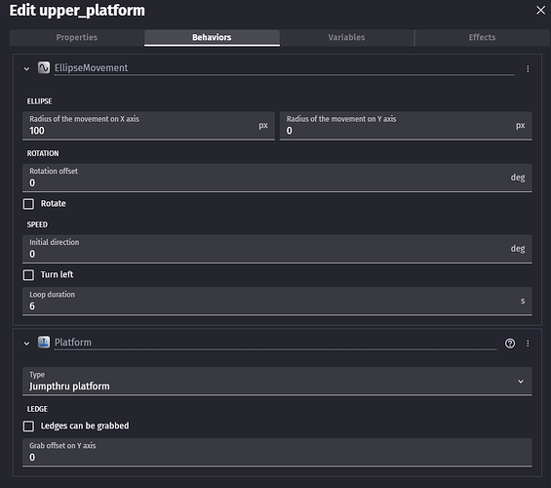The image size is (551, 488).
Task: Close the Edit upper_platform dialog
Action: 541,10
